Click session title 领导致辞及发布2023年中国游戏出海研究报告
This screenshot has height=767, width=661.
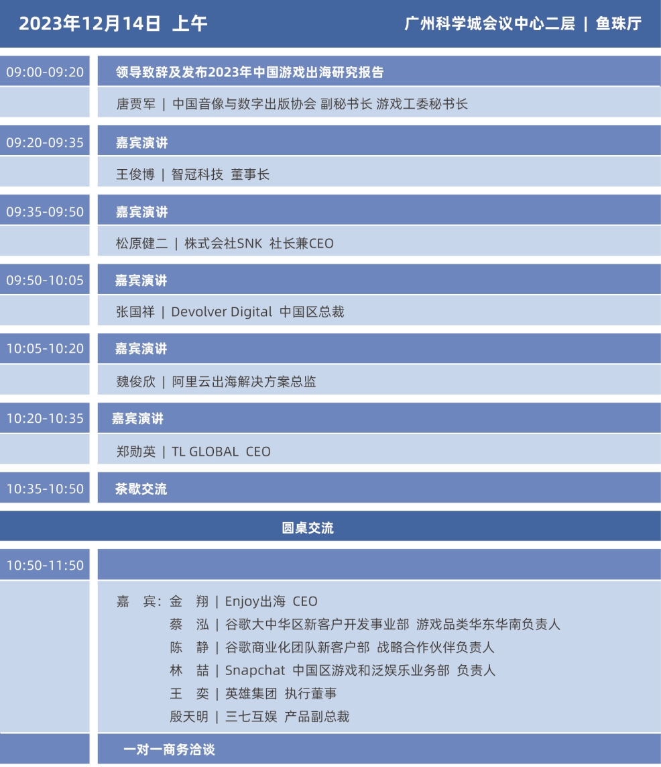pos(249,72)
